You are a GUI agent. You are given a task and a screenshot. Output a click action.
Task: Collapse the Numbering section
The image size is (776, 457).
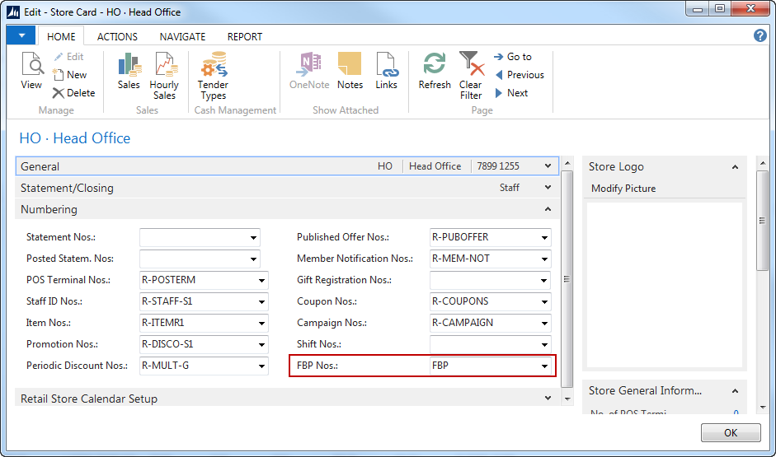(x=548, y=209)
